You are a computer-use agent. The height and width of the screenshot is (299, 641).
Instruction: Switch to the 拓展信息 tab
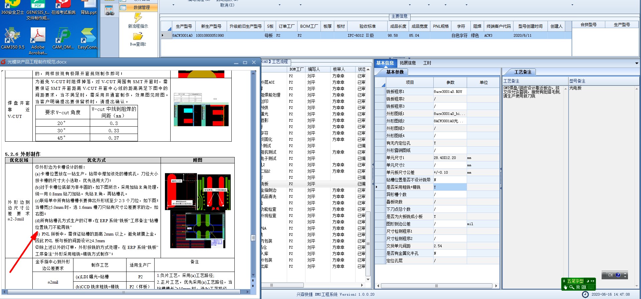point(408,63)
